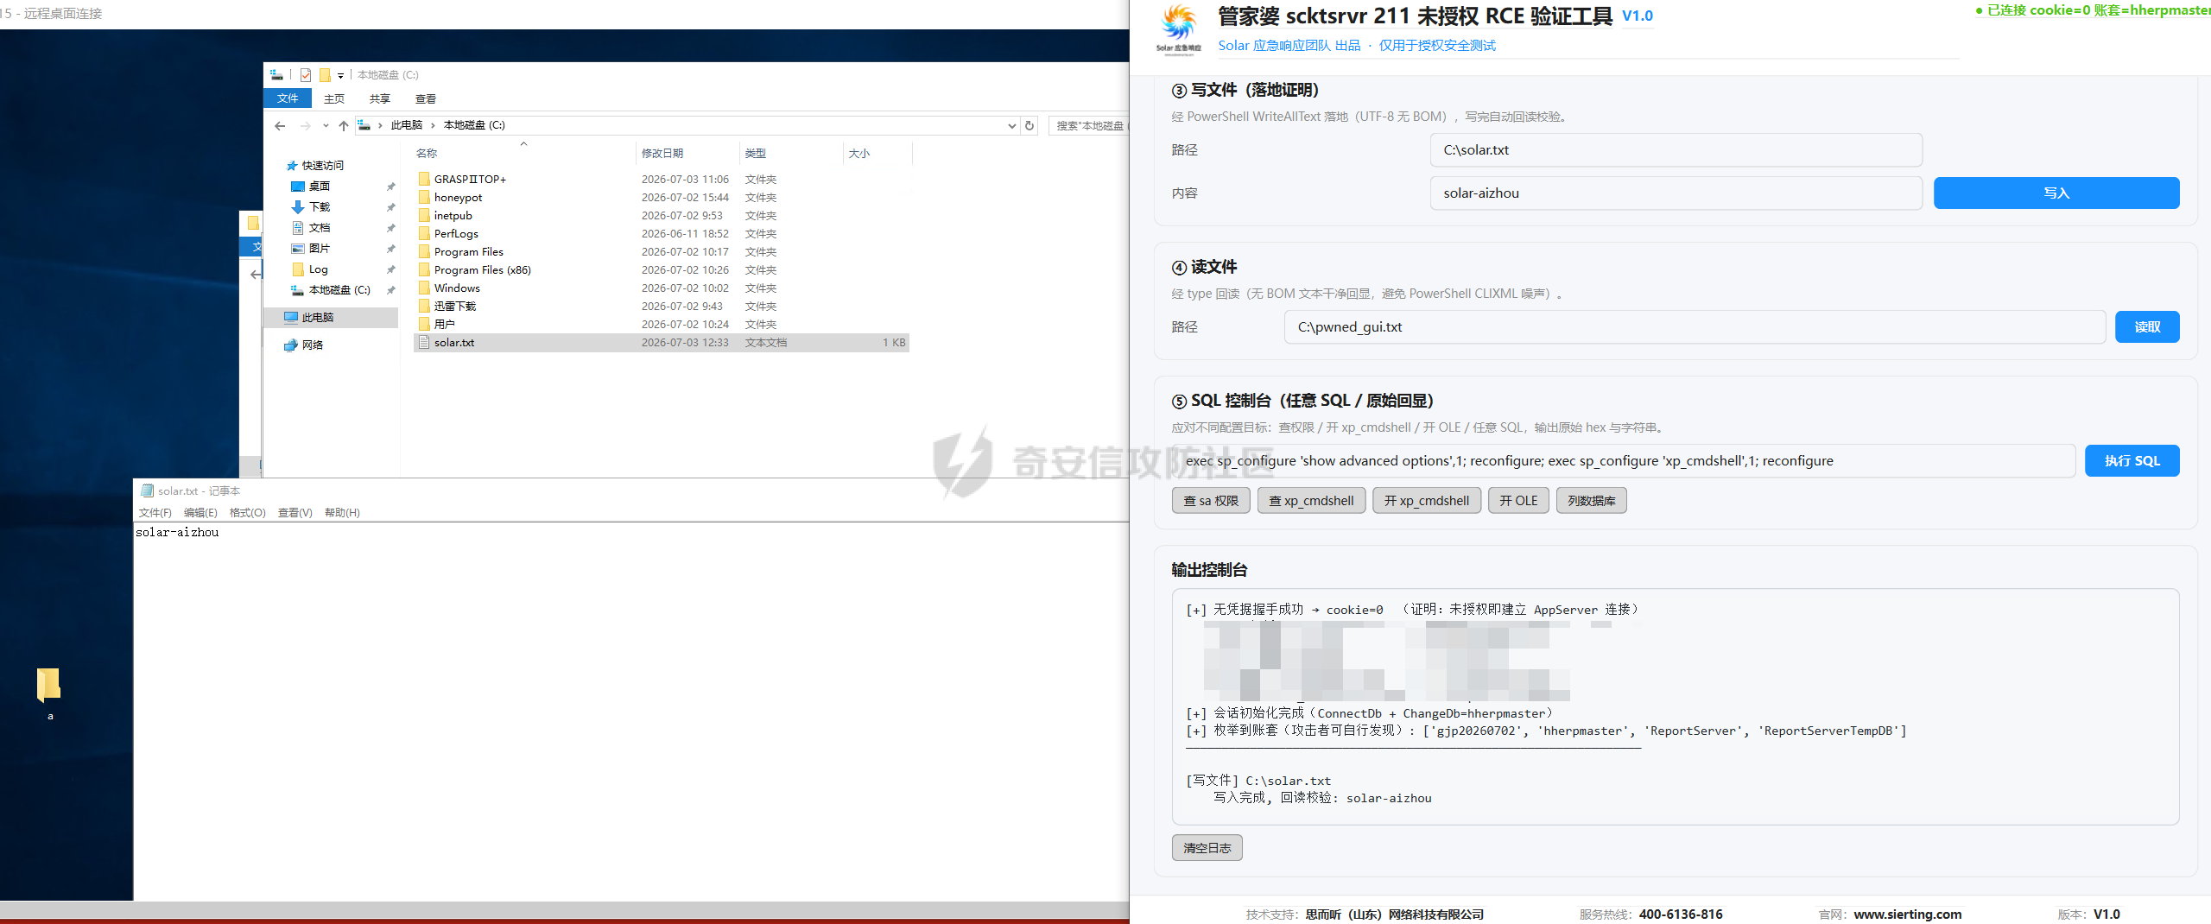This screenshot has width=2211, height=924.
Task: Switch to the 主页 ribbon tab
Action: [334, 98]
